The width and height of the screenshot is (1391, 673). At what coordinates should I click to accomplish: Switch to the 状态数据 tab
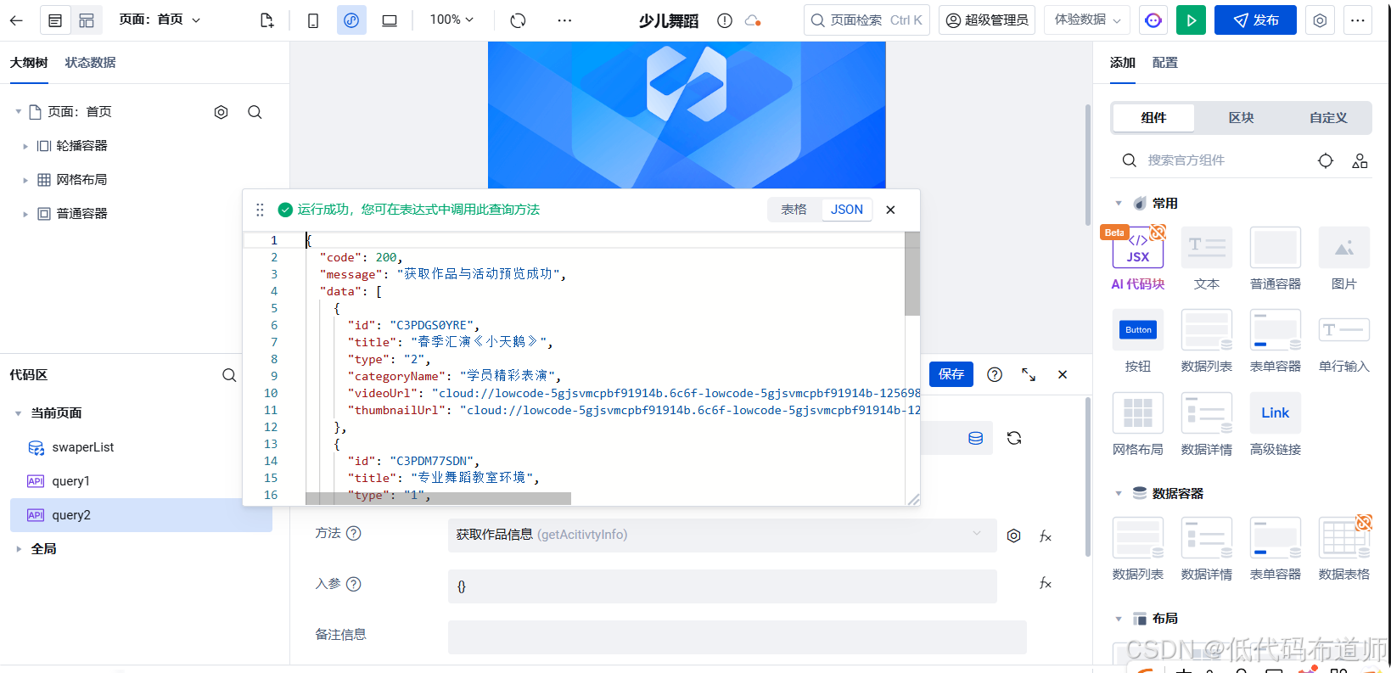click(91, 63)
